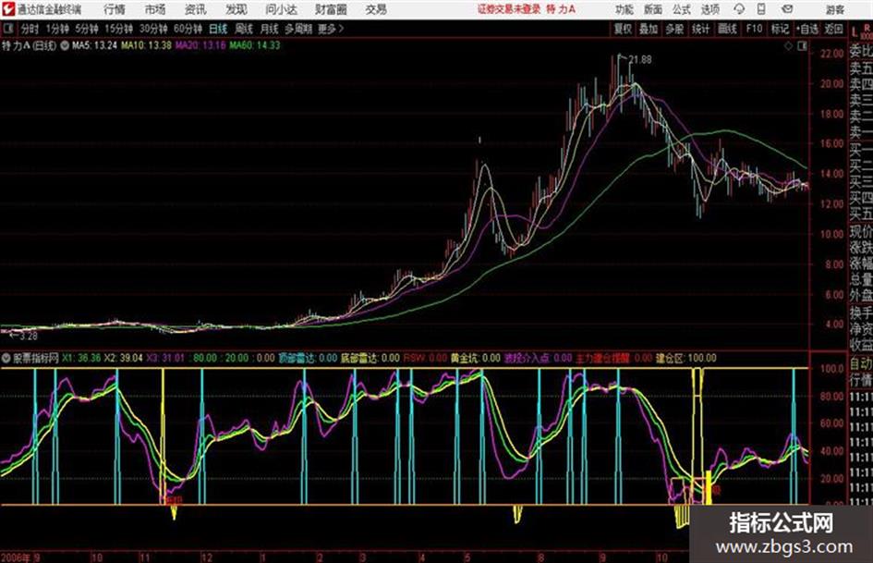The width and height of the screenshot is (873, 563).
Task: Click the 游客 user label
Action: pyautogui.click(x=834, y=9)
